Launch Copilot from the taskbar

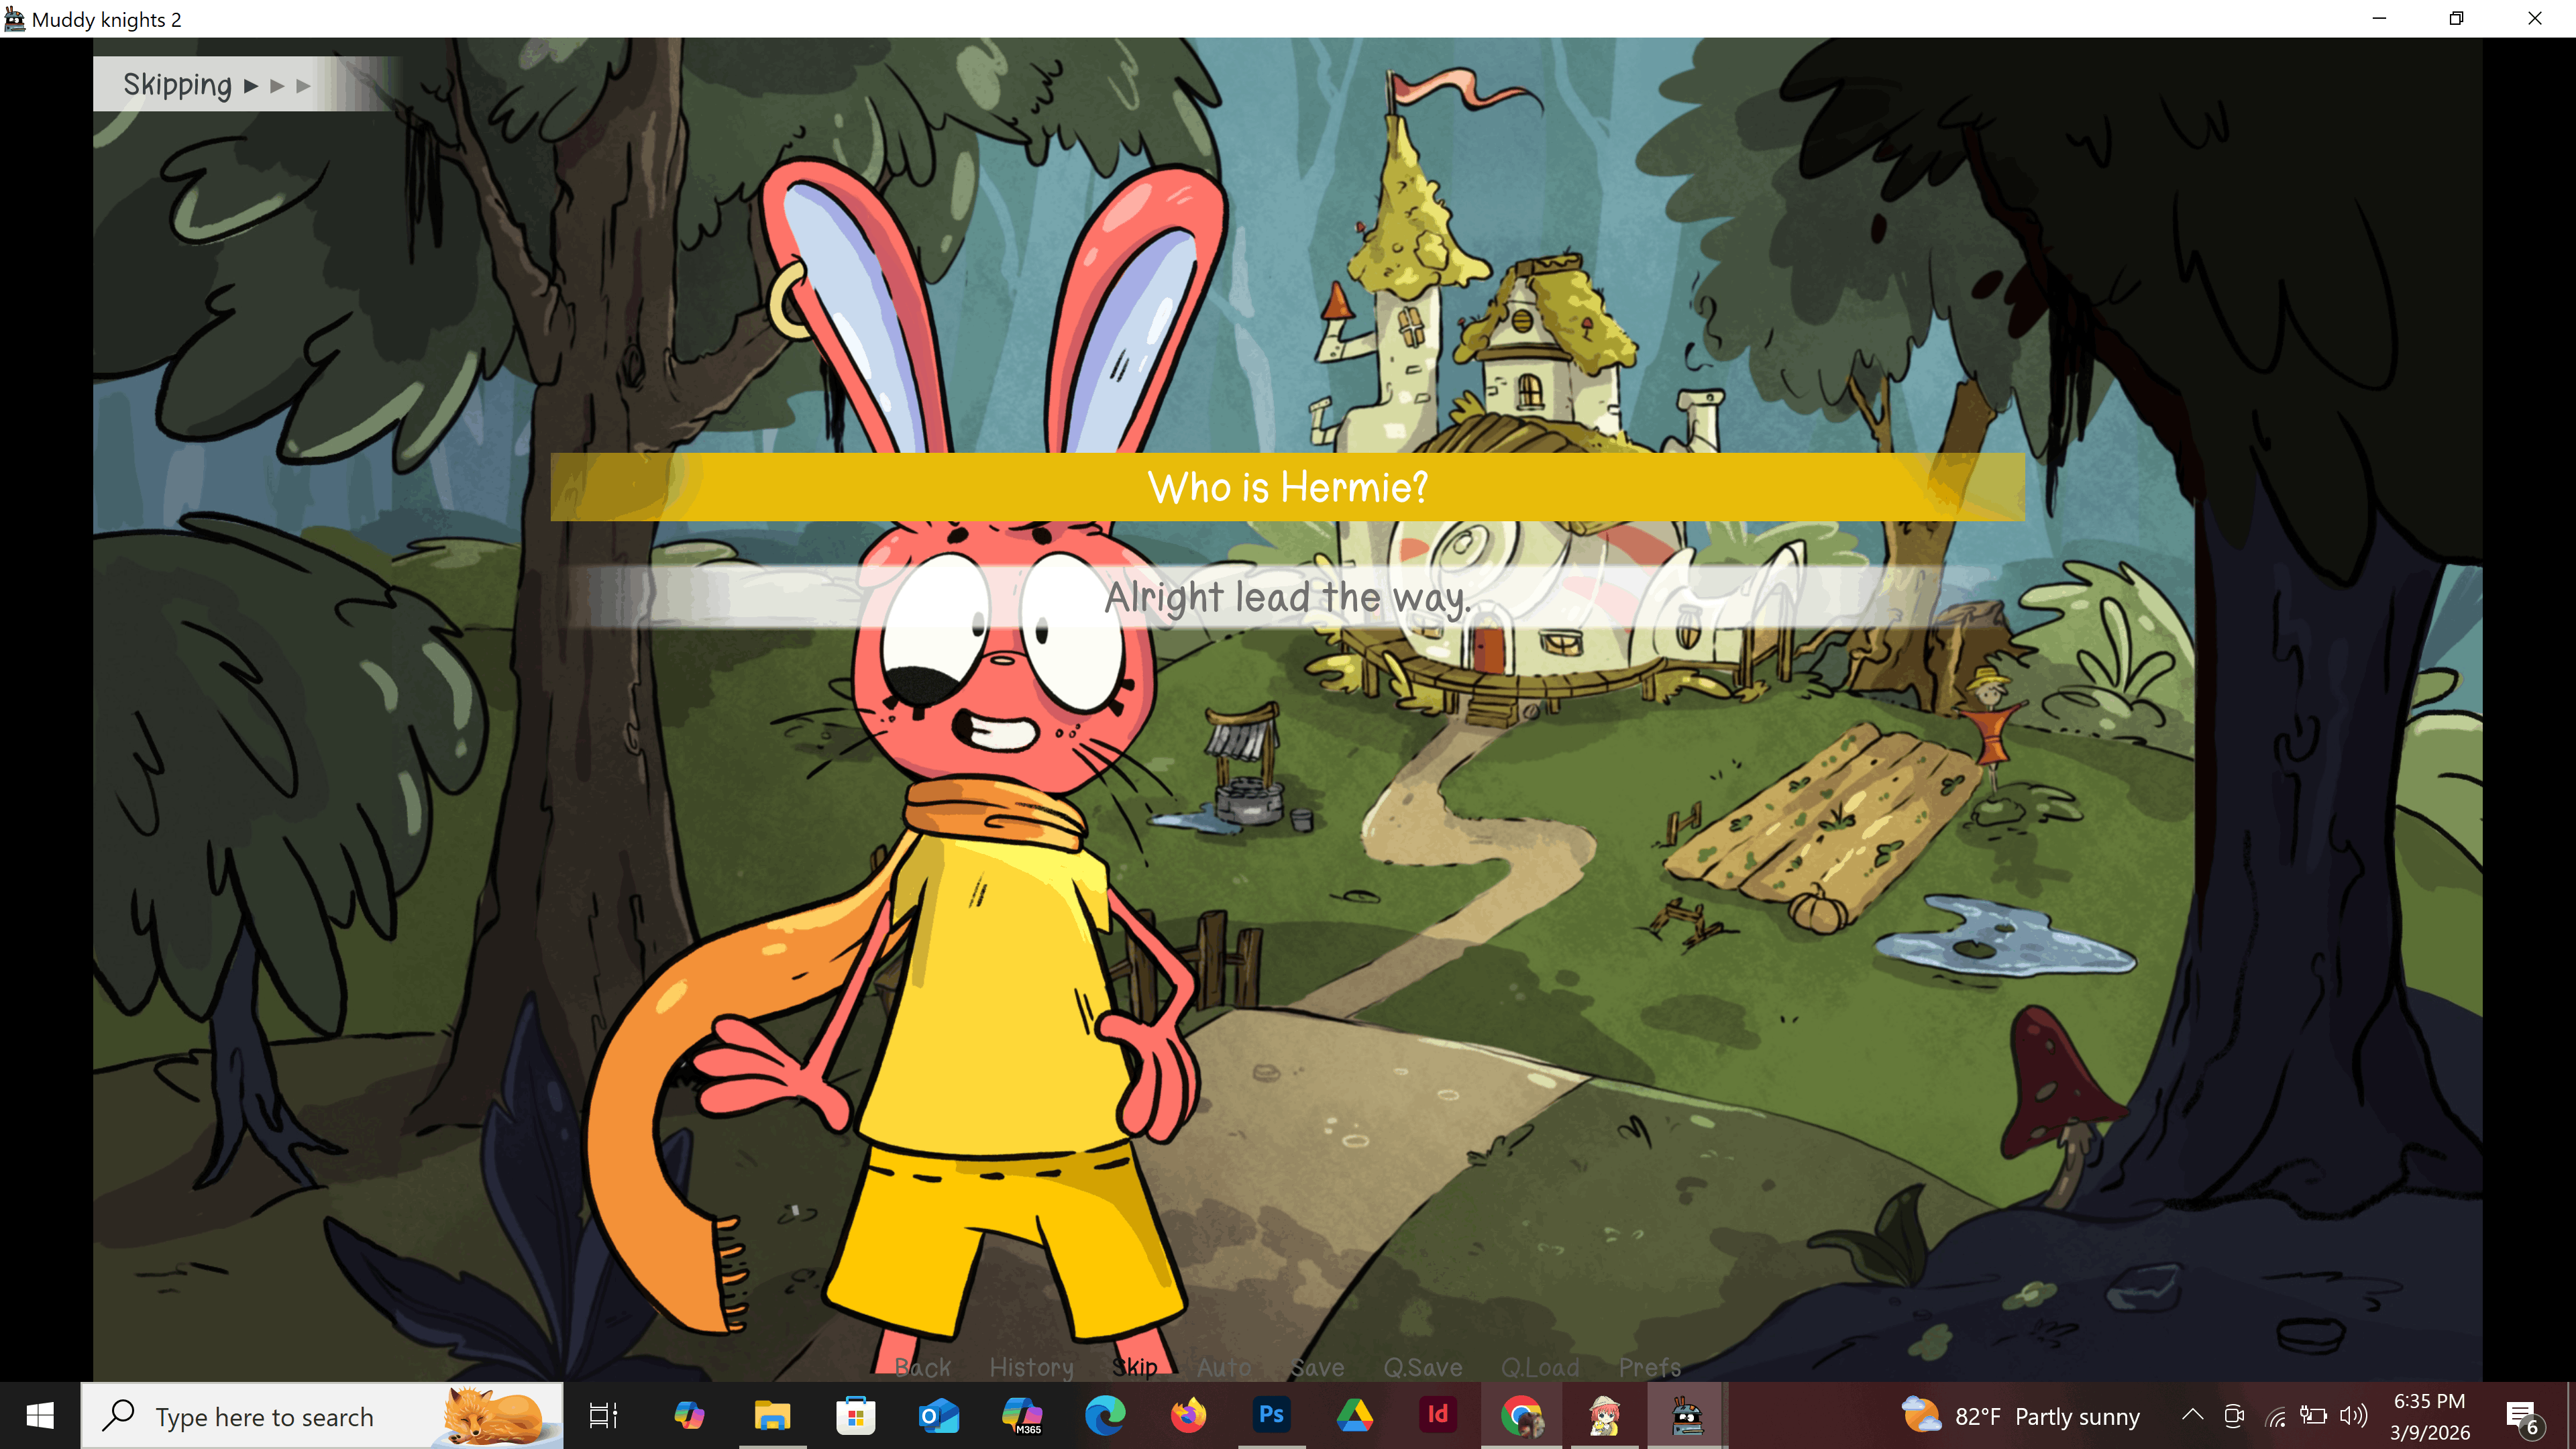click(689, 1416)
